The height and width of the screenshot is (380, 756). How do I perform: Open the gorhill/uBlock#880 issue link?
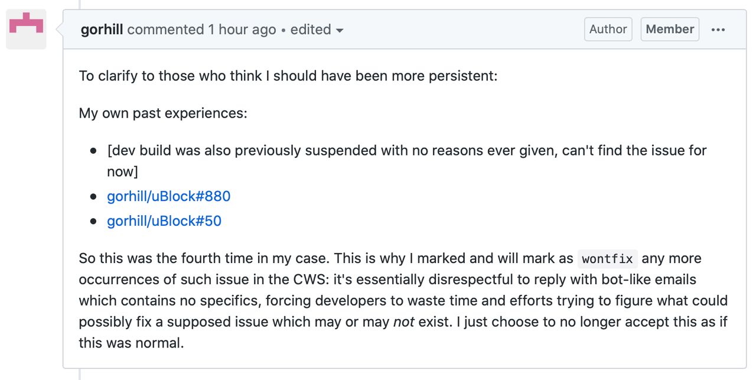[x=168, y=196]
